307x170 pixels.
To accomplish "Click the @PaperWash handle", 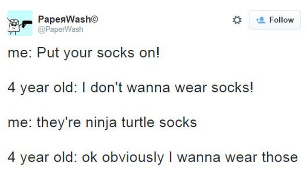I will pos(61,29).
